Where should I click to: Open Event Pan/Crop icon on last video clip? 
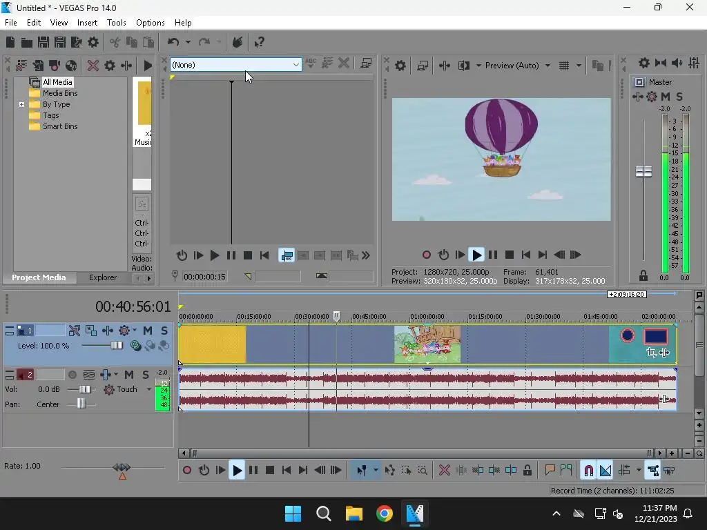651,353
